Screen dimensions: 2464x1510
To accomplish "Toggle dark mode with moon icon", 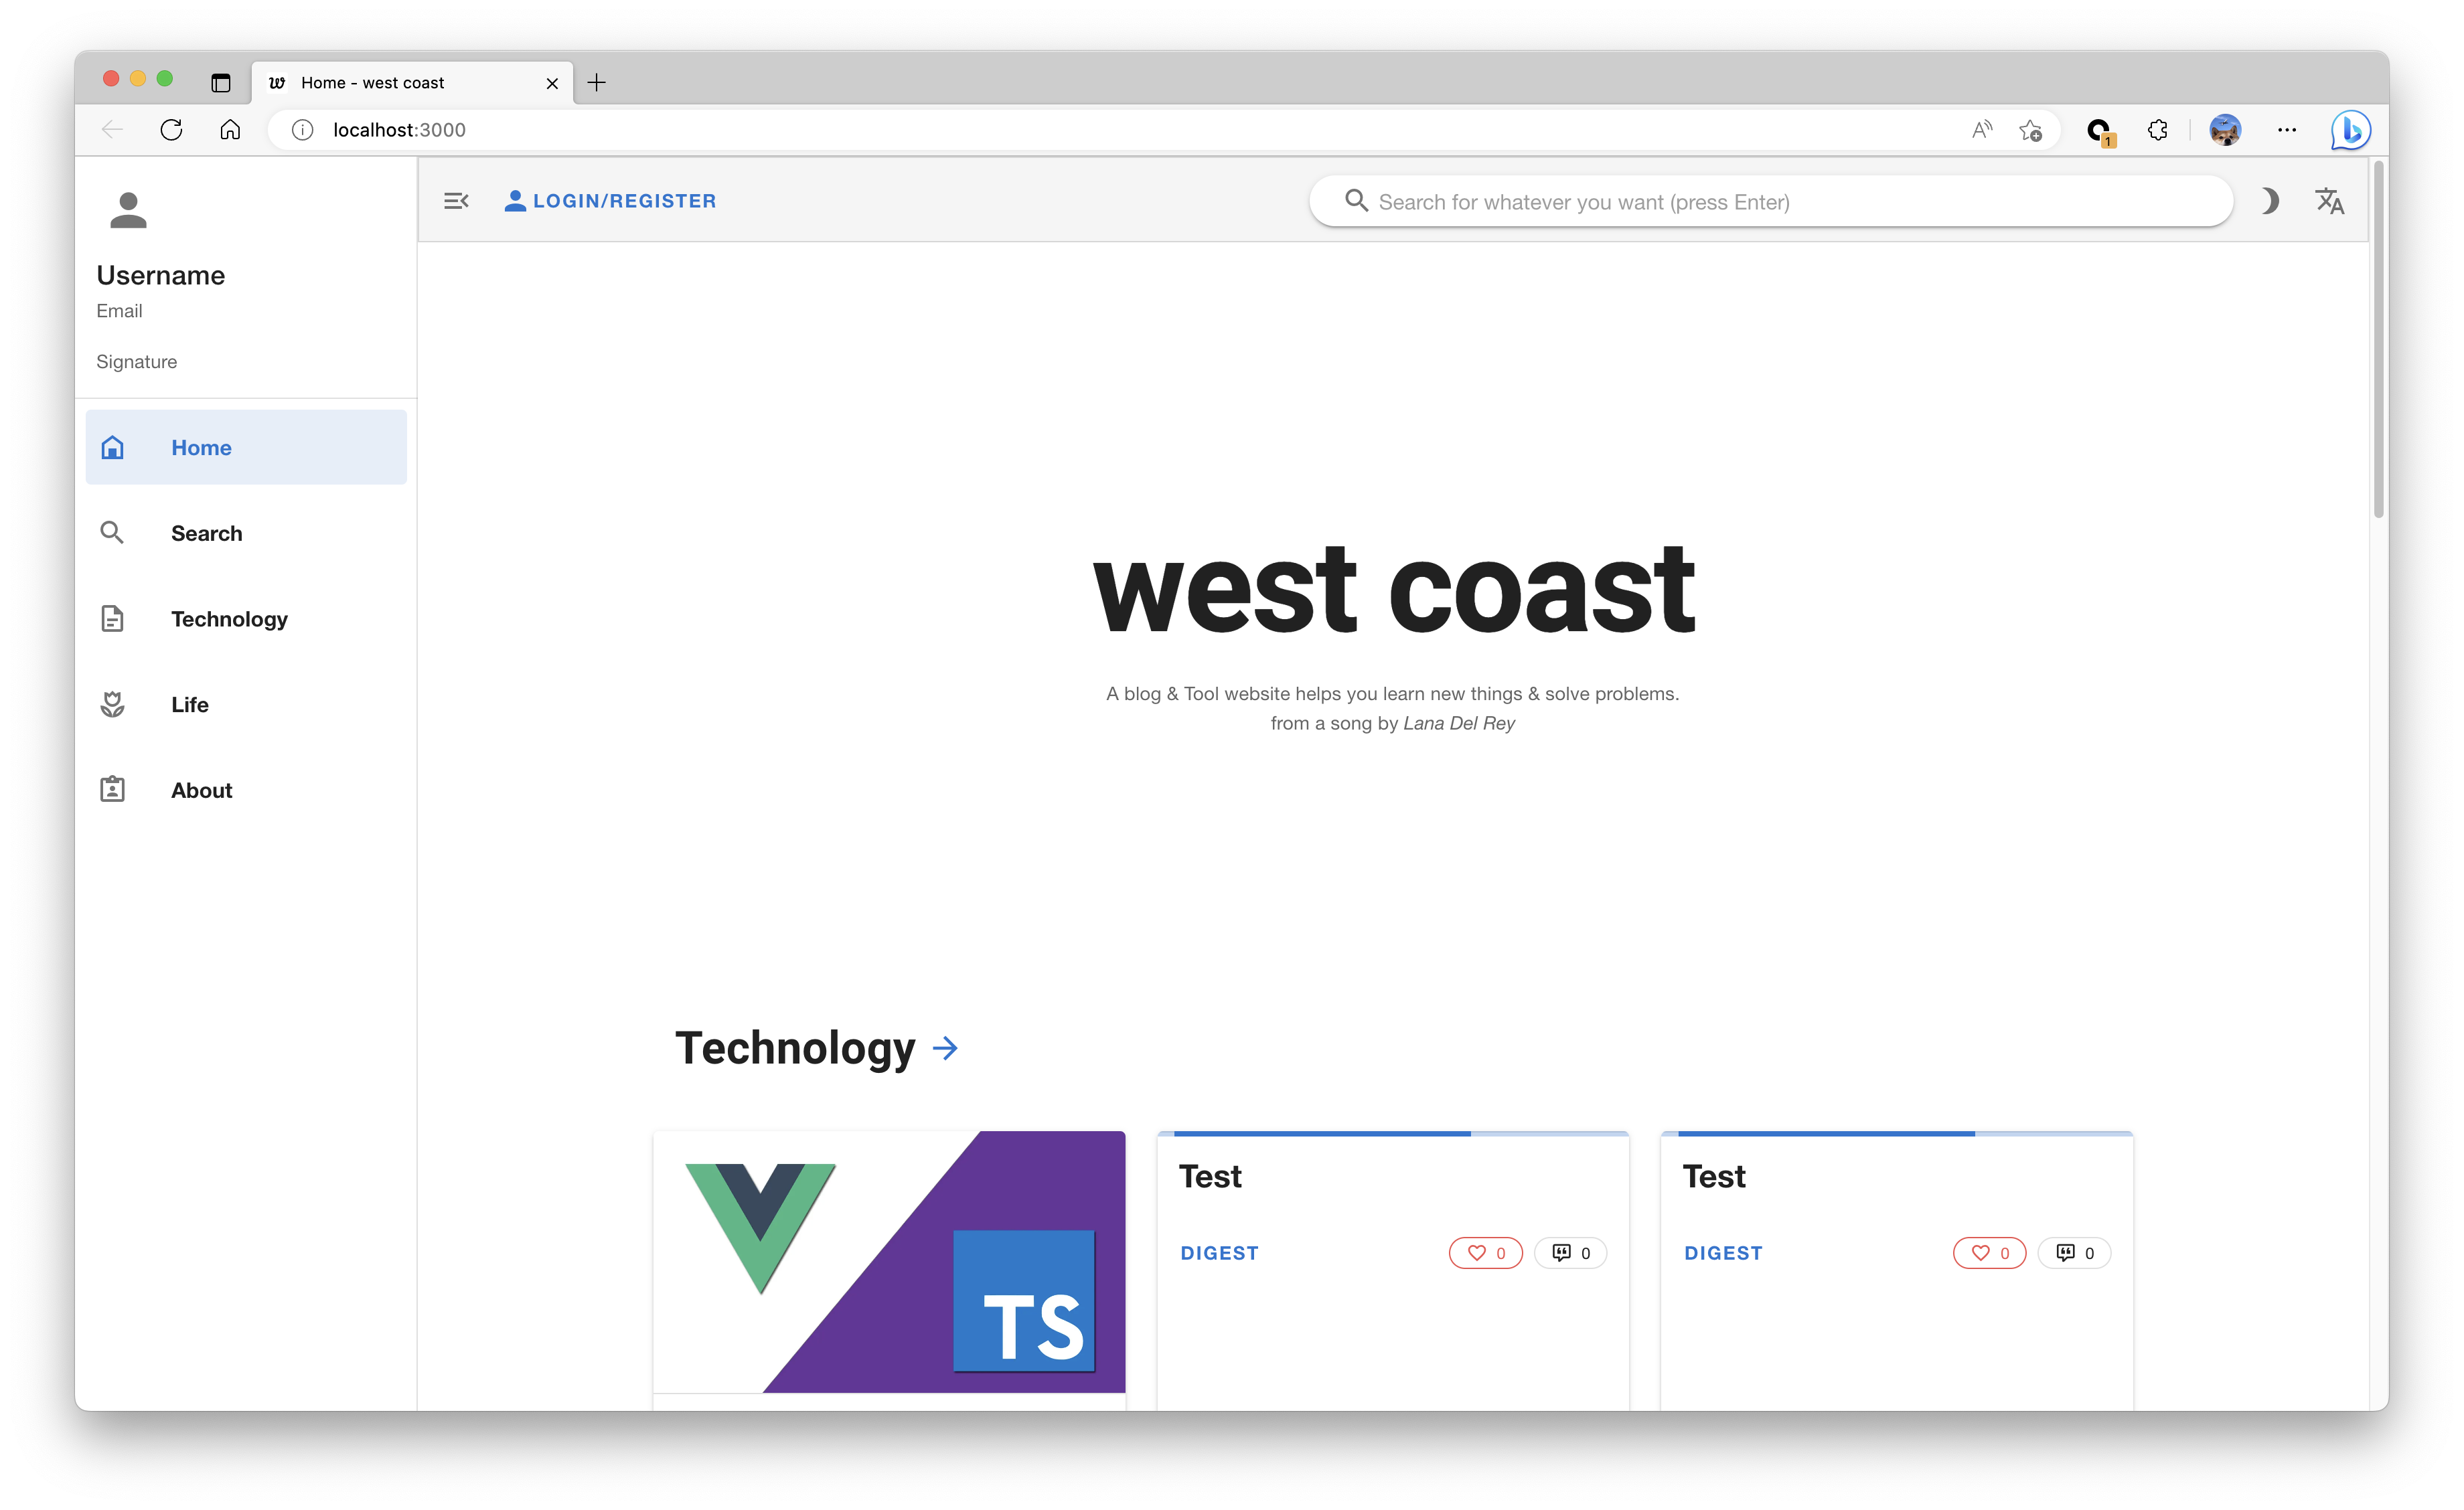I will (x=2270, y=201).
